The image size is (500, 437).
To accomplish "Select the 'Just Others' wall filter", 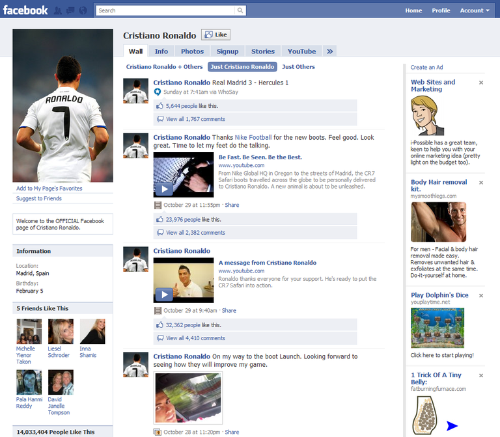I will (x=298, y=67).
